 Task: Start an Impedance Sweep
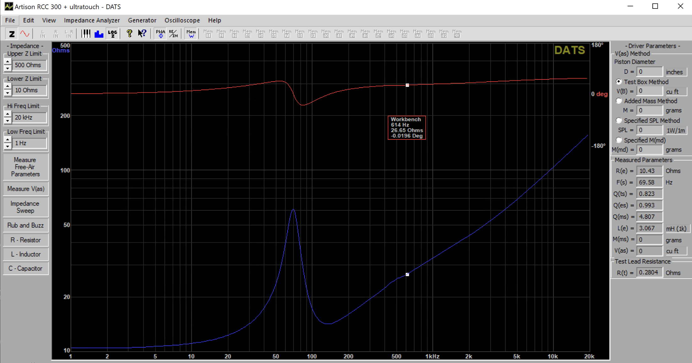(26, 207)
